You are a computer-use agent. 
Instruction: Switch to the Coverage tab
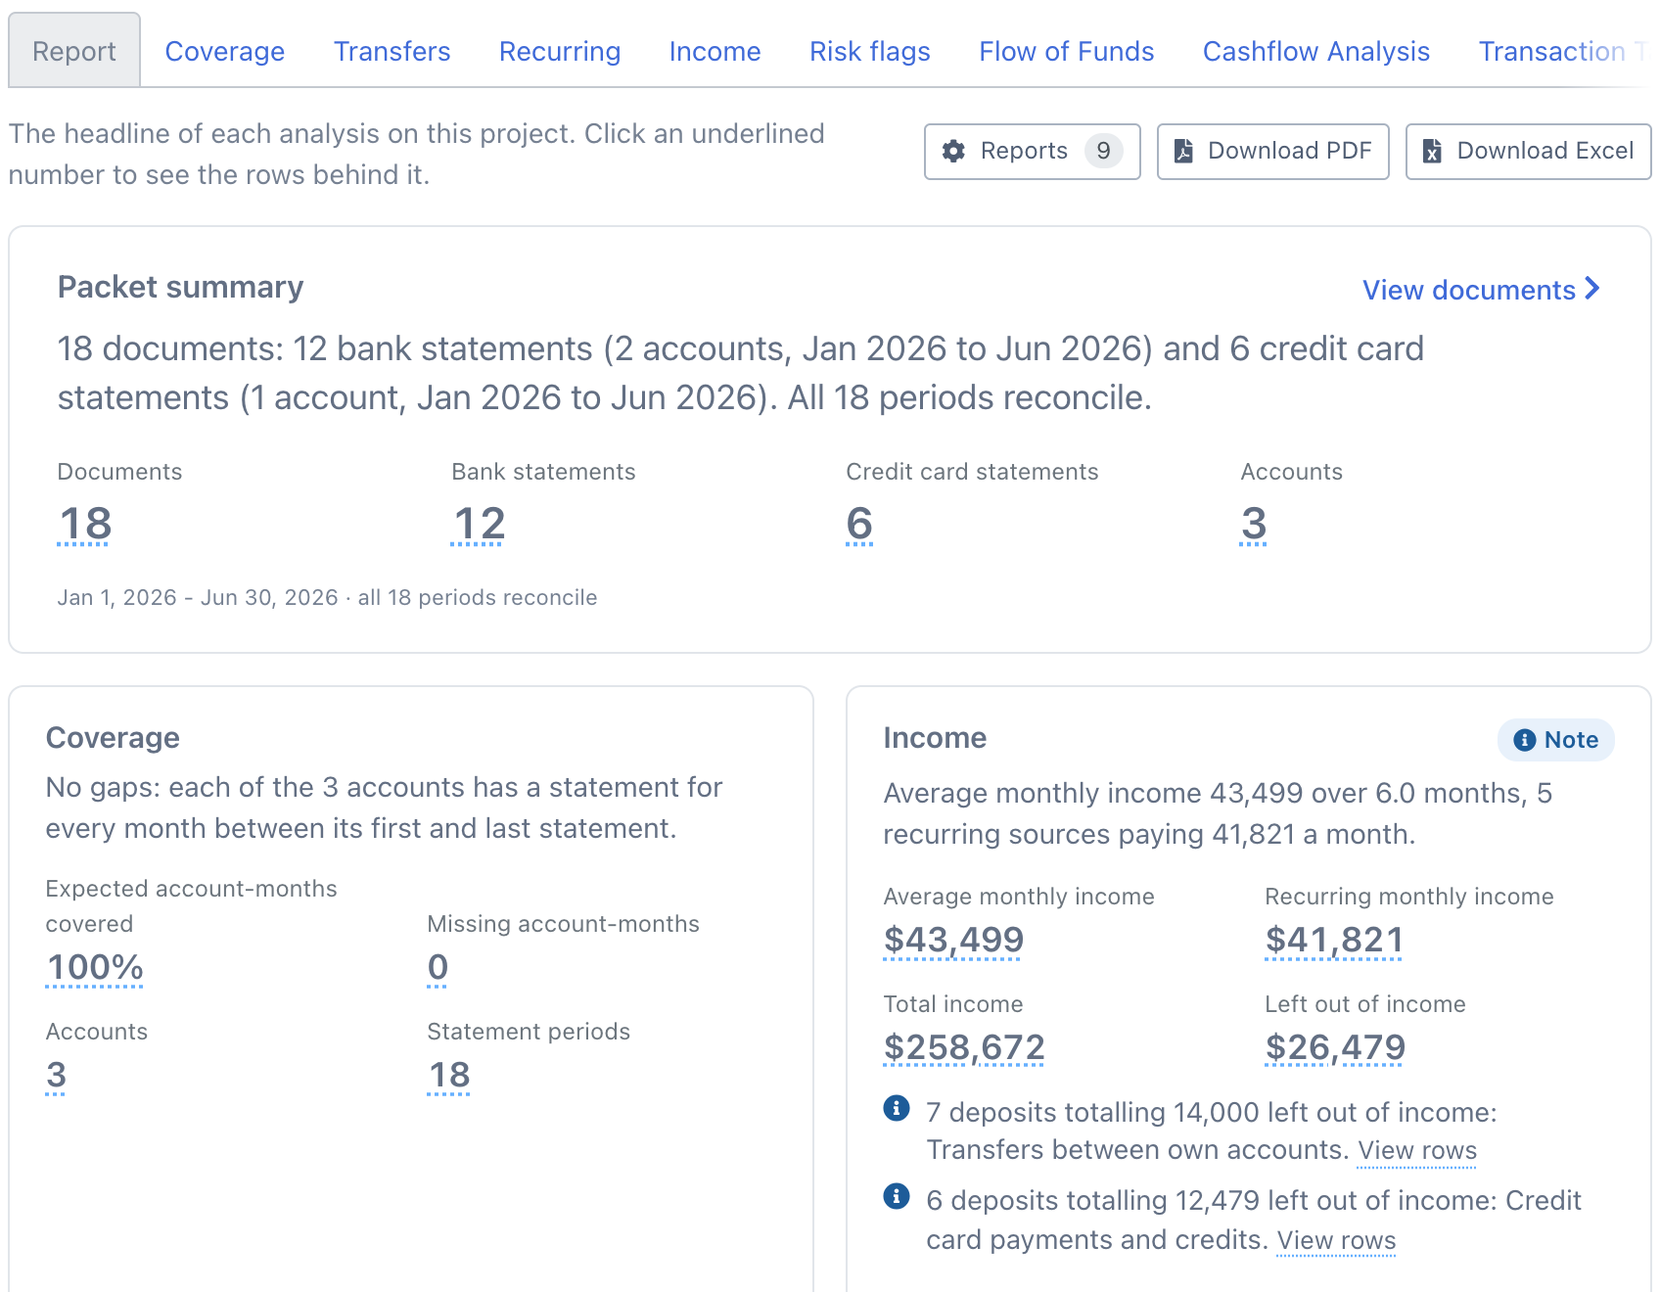[x=224, y=51]
